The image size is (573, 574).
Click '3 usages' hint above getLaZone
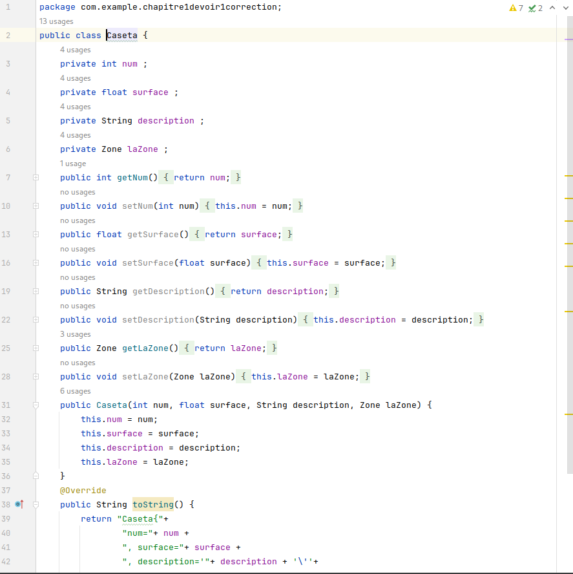(x=76, y=334)
